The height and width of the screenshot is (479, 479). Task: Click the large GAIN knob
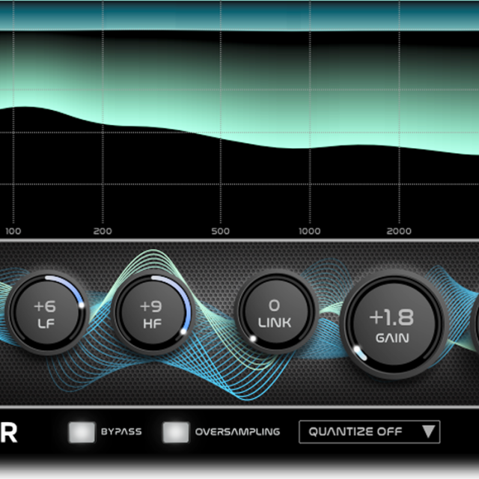[x=392, y=326]
